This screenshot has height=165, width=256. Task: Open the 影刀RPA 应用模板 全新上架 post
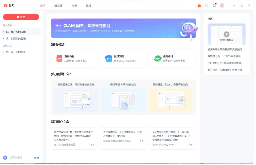(225, 70)
